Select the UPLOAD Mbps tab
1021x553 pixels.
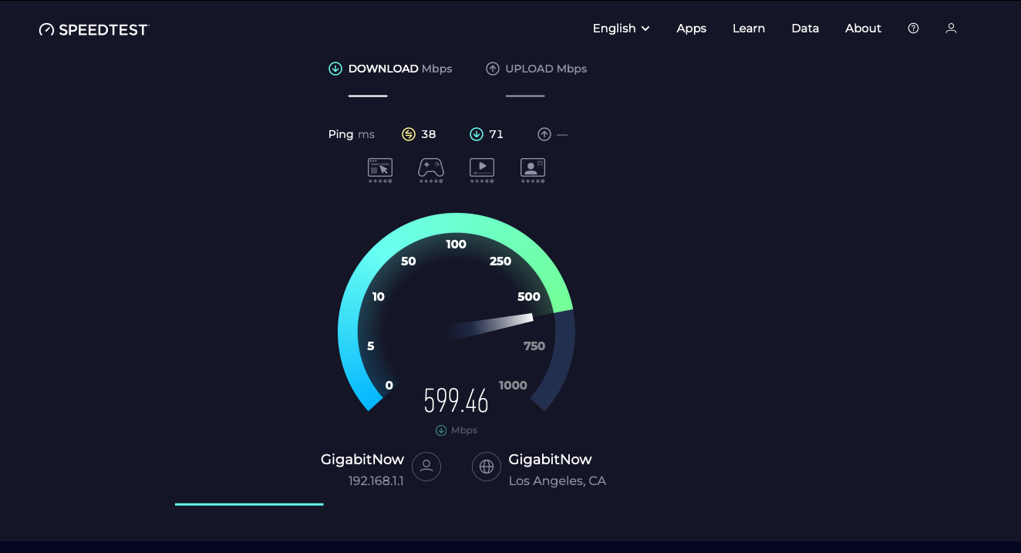pyautogui.click(x=536, y=69)
